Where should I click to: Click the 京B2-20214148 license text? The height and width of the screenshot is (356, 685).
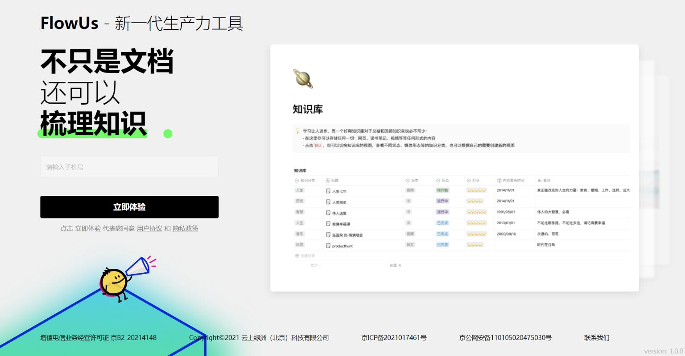134,338
